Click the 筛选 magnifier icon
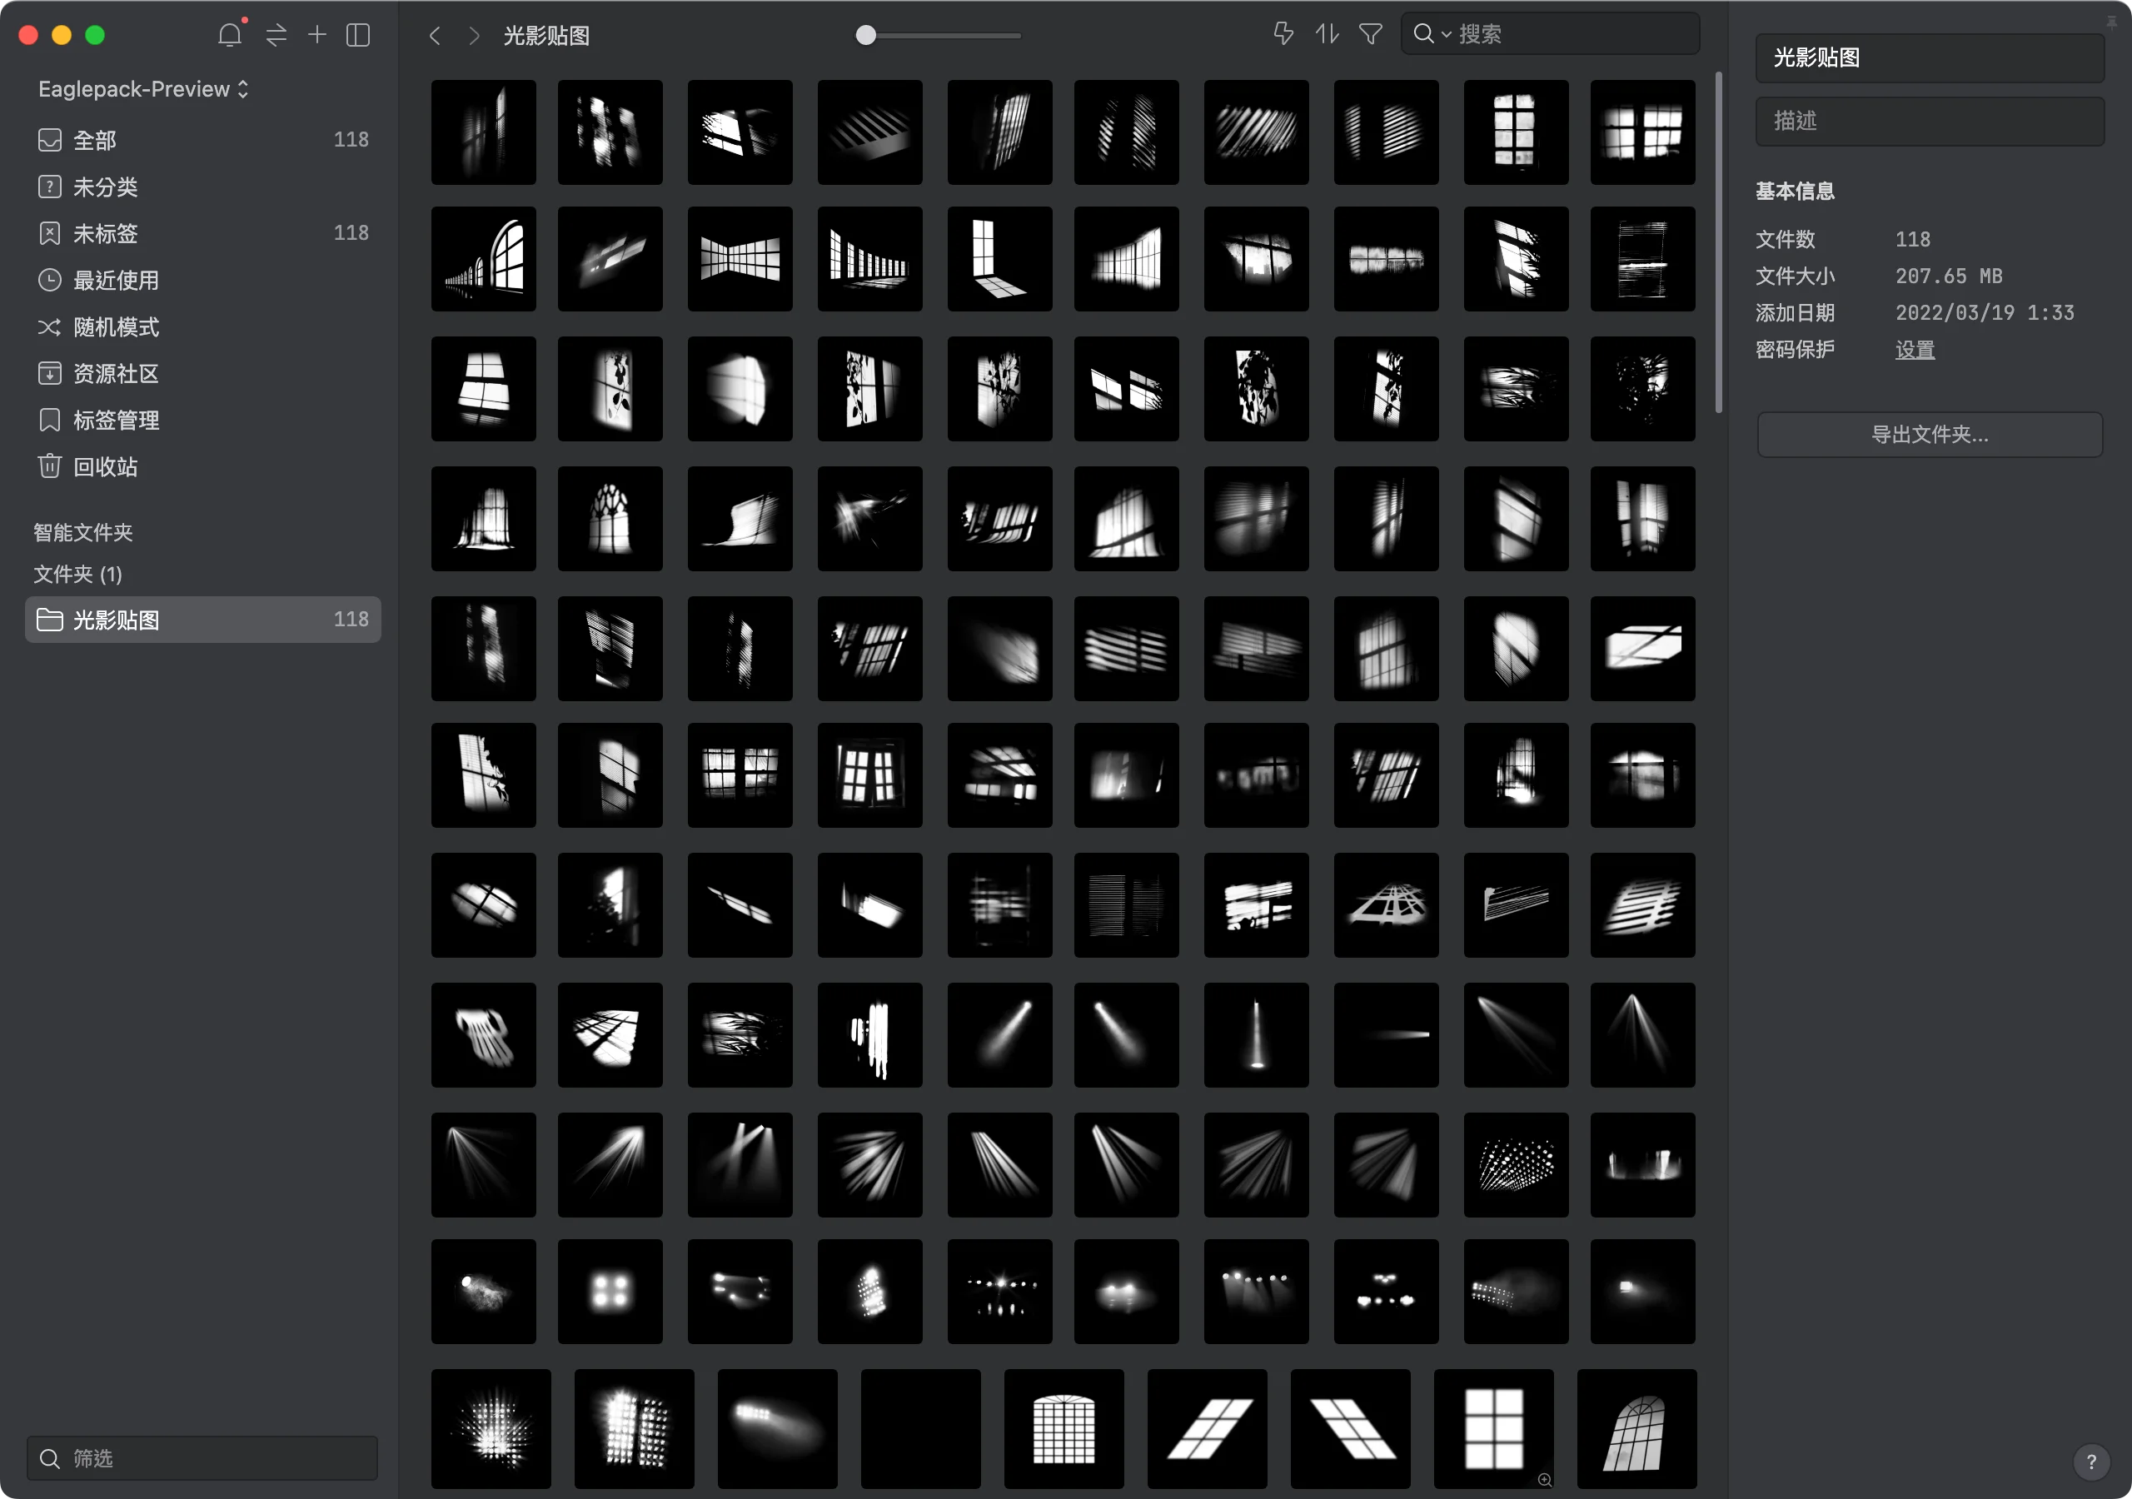 (x=50, y=1458)
